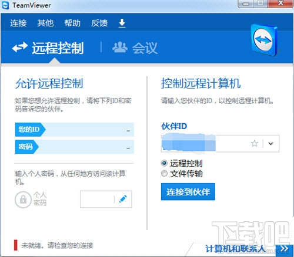Click the TeamViewer logo in the header

pos(264,40)
